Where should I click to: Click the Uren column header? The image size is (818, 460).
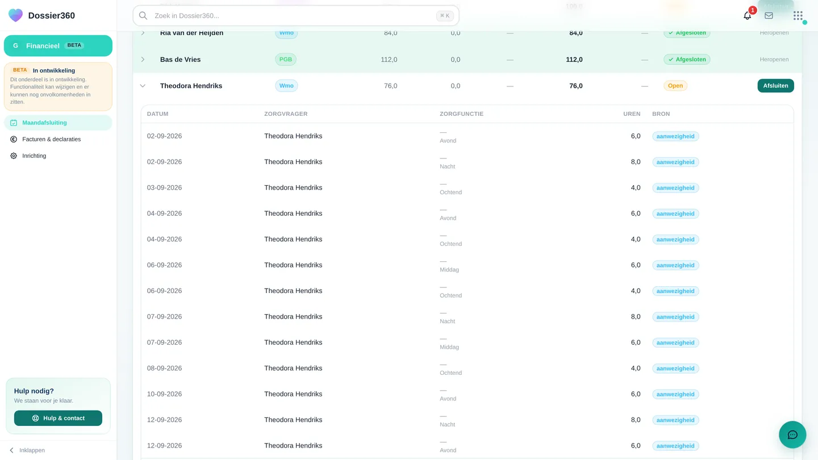[x=632, y=114]
